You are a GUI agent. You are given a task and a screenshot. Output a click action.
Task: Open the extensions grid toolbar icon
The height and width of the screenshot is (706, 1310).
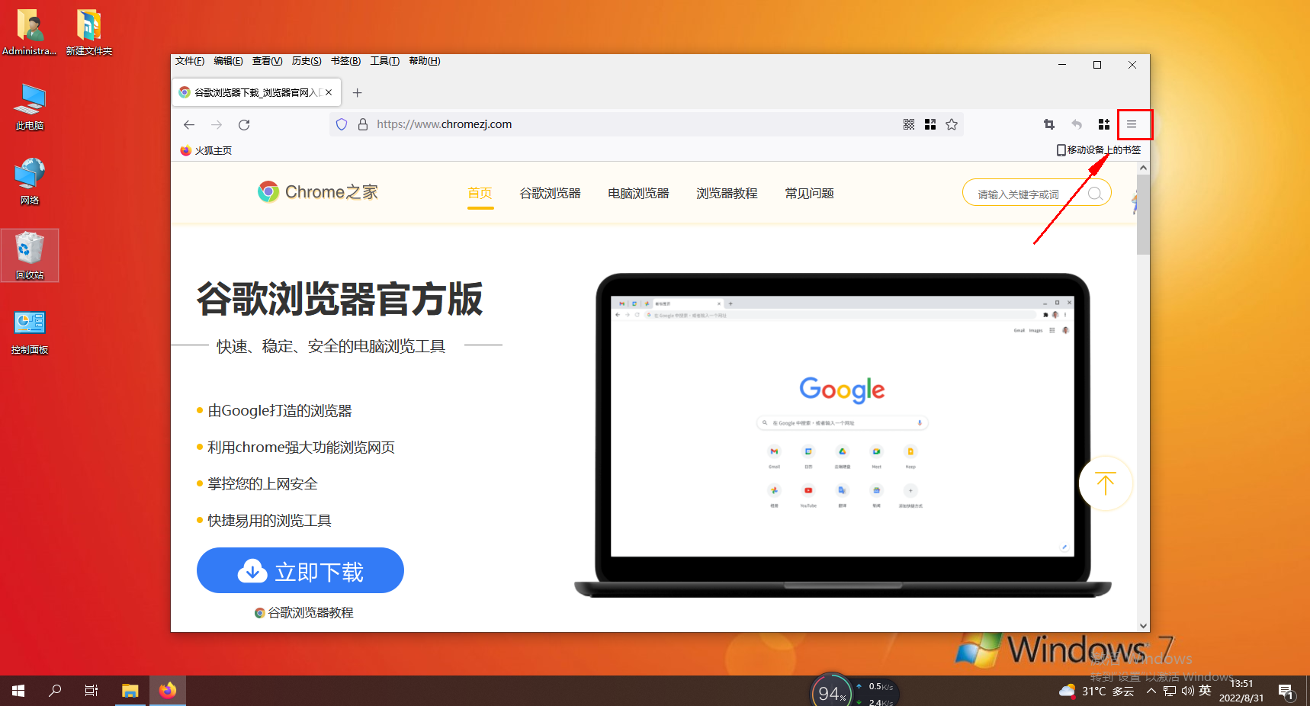click(1104, 124)
